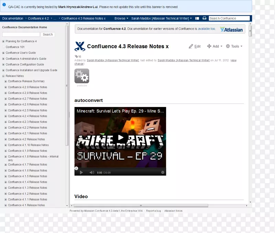Click the info icon in the QA-CAC banner

click(4, 5)
